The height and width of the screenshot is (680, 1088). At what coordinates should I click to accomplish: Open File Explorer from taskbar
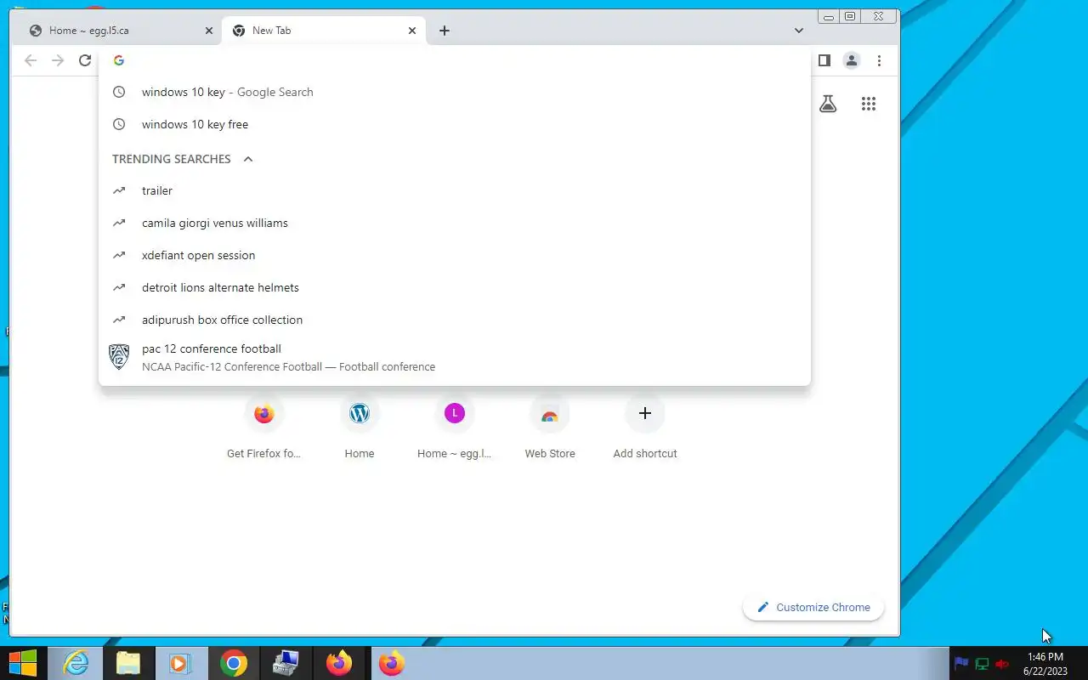pos(128,663)
